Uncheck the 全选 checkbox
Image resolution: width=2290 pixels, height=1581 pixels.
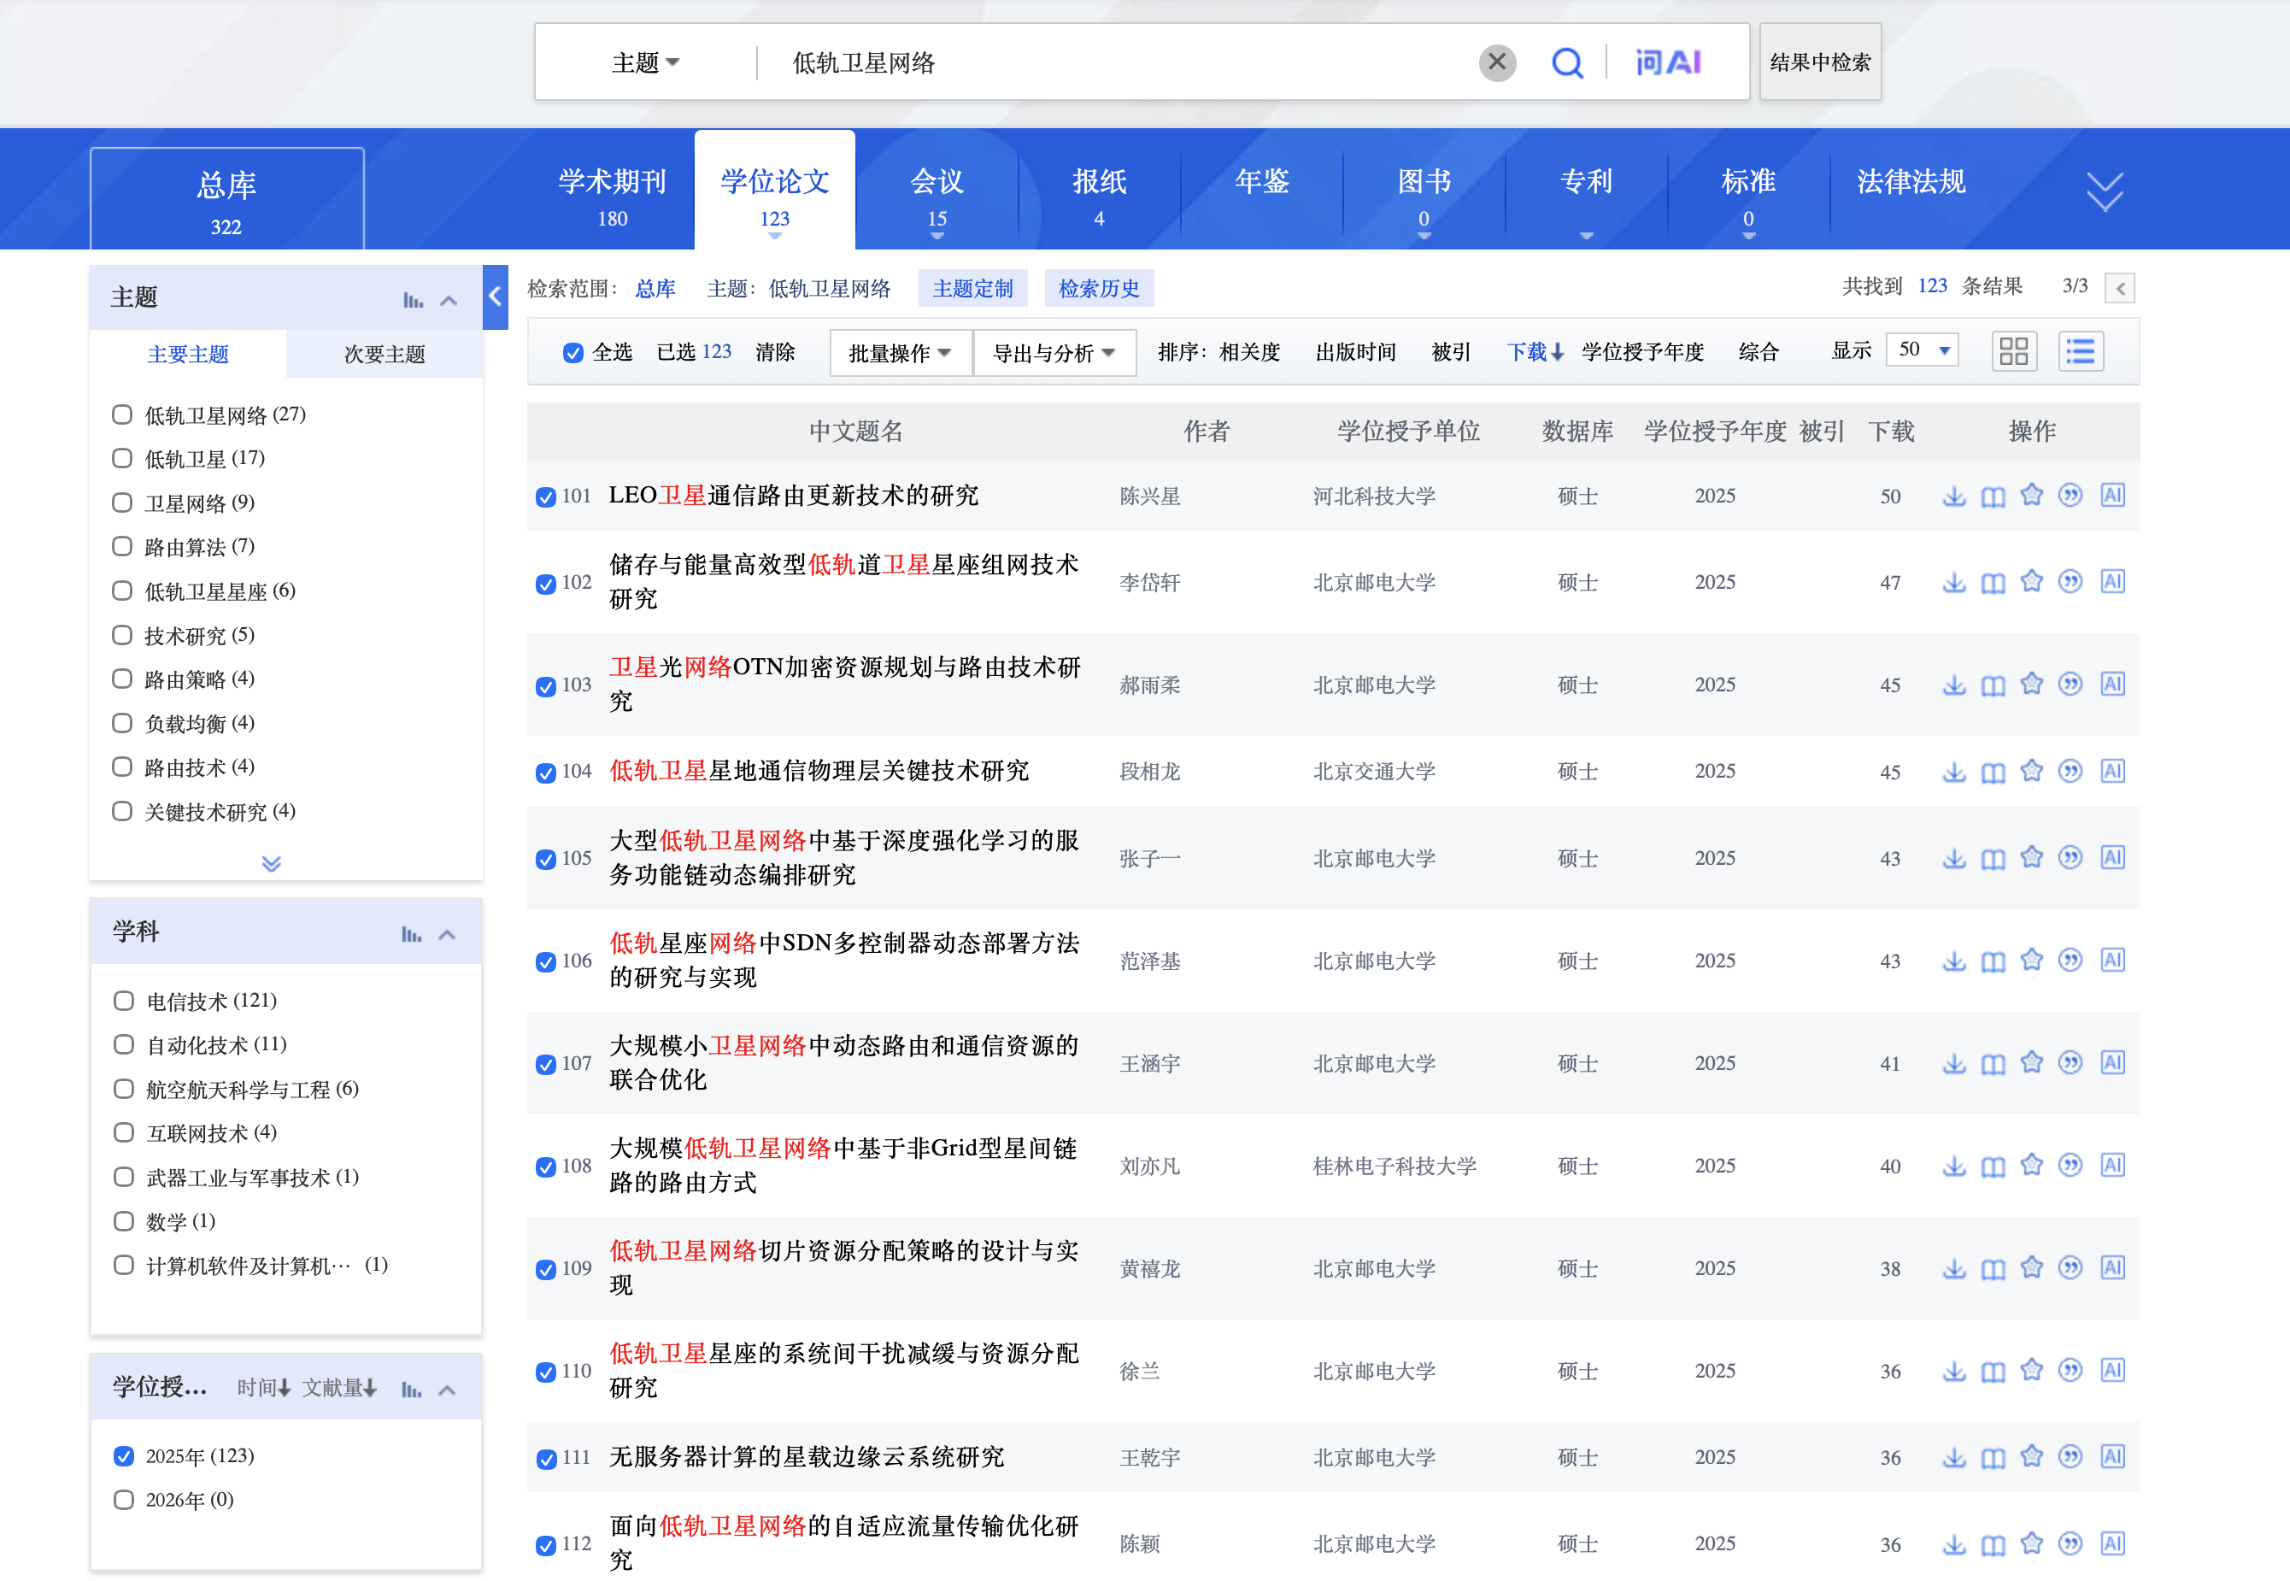(572, 353)
